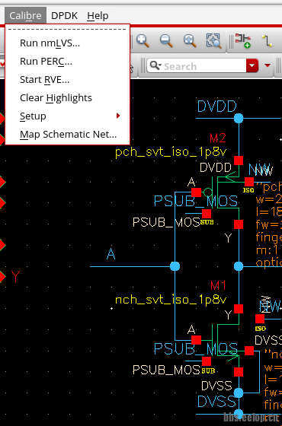282x426 pixels.
Task: Open the red Search history dropdown button
Action: [252, 65]
